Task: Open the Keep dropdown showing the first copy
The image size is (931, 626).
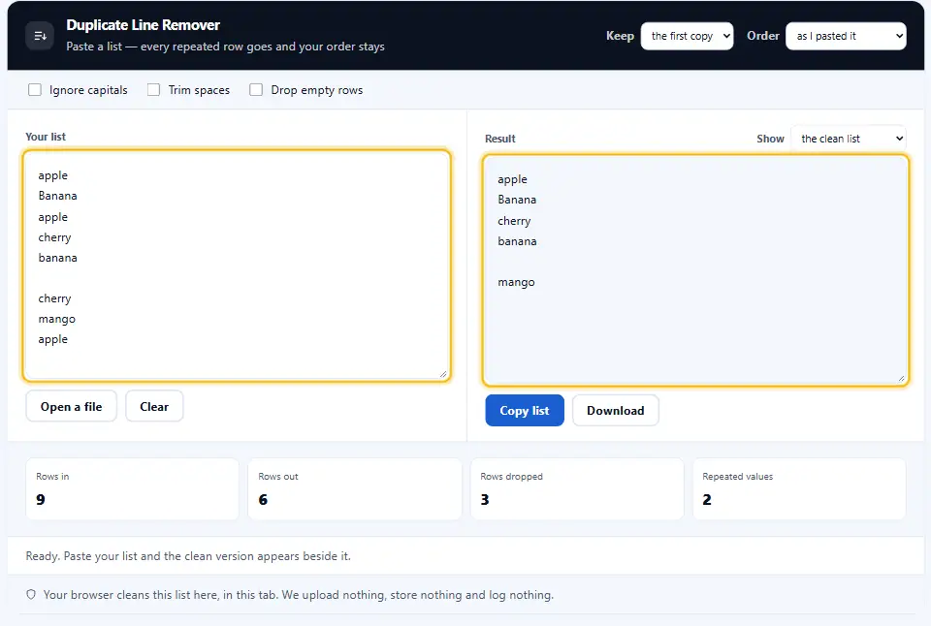Action: (x=687, y=36)
